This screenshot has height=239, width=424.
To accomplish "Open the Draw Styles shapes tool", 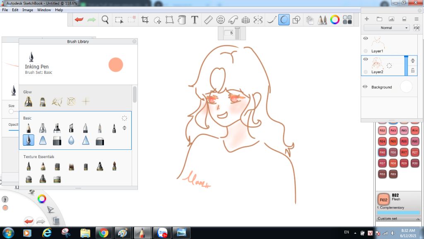I will pyautogui.click(x=296, y=20).
